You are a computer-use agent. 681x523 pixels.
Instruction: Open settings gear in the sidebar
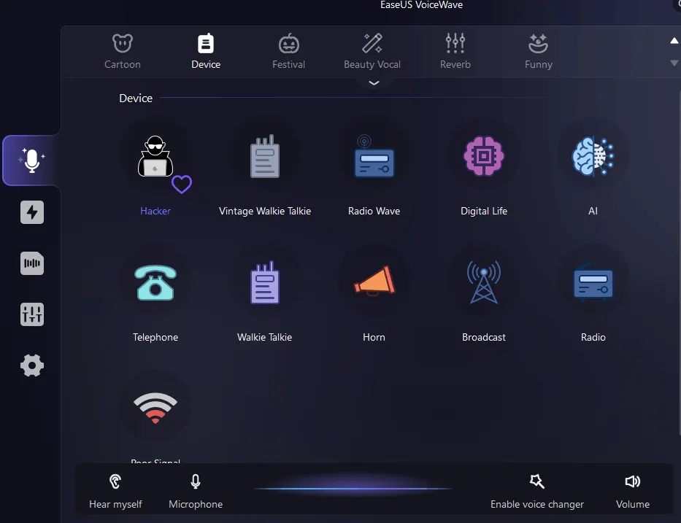tap(32, 365)
